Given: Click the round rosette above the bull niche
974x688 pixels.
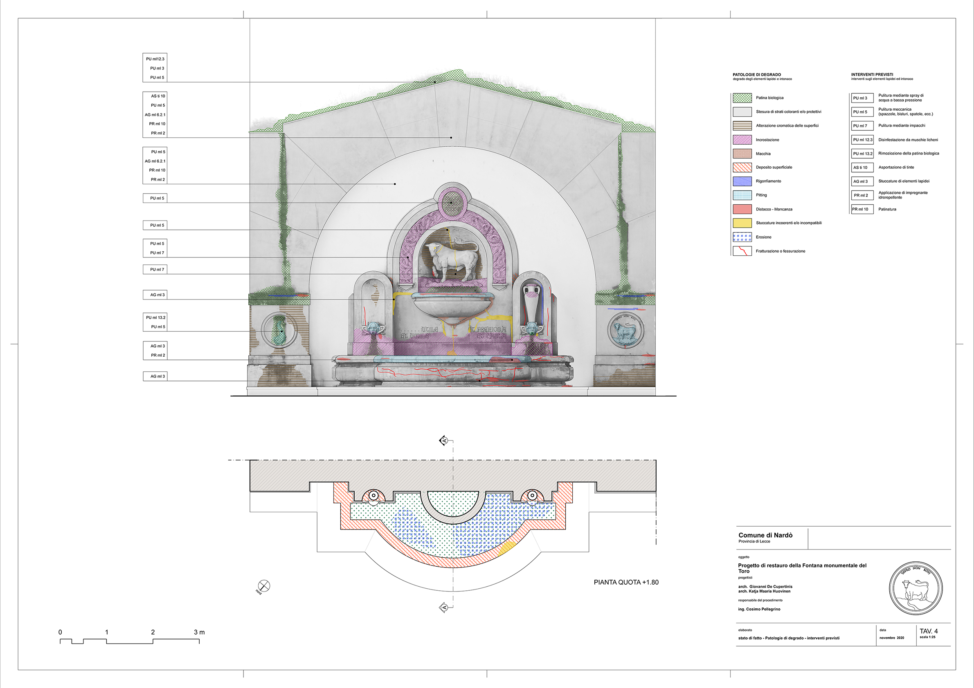Looking at the screenshot, I should pos(452,203).
